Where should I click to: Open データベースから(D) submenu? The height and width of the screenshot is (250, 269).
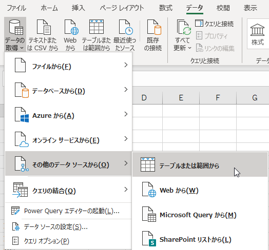tap(68, 90)
